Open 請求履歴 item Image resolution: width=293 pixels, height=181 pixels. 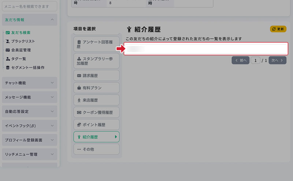(96, 76)
